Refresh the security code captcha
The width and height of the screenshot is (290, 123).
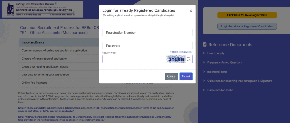coord(189,59)
